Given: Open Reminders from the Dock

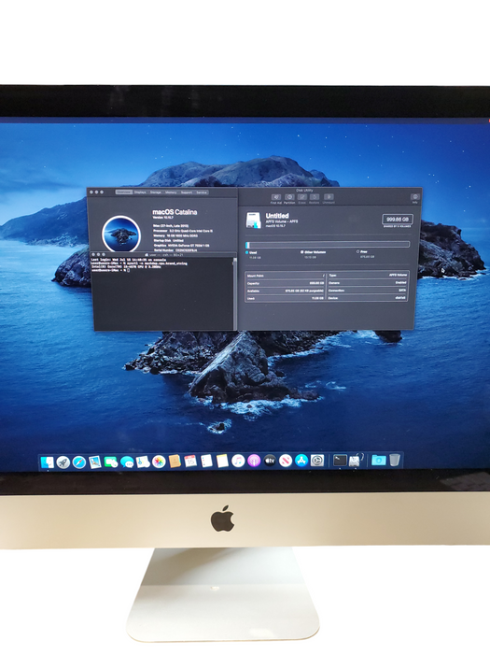Looking at the screenshot, I should point(206,461).
